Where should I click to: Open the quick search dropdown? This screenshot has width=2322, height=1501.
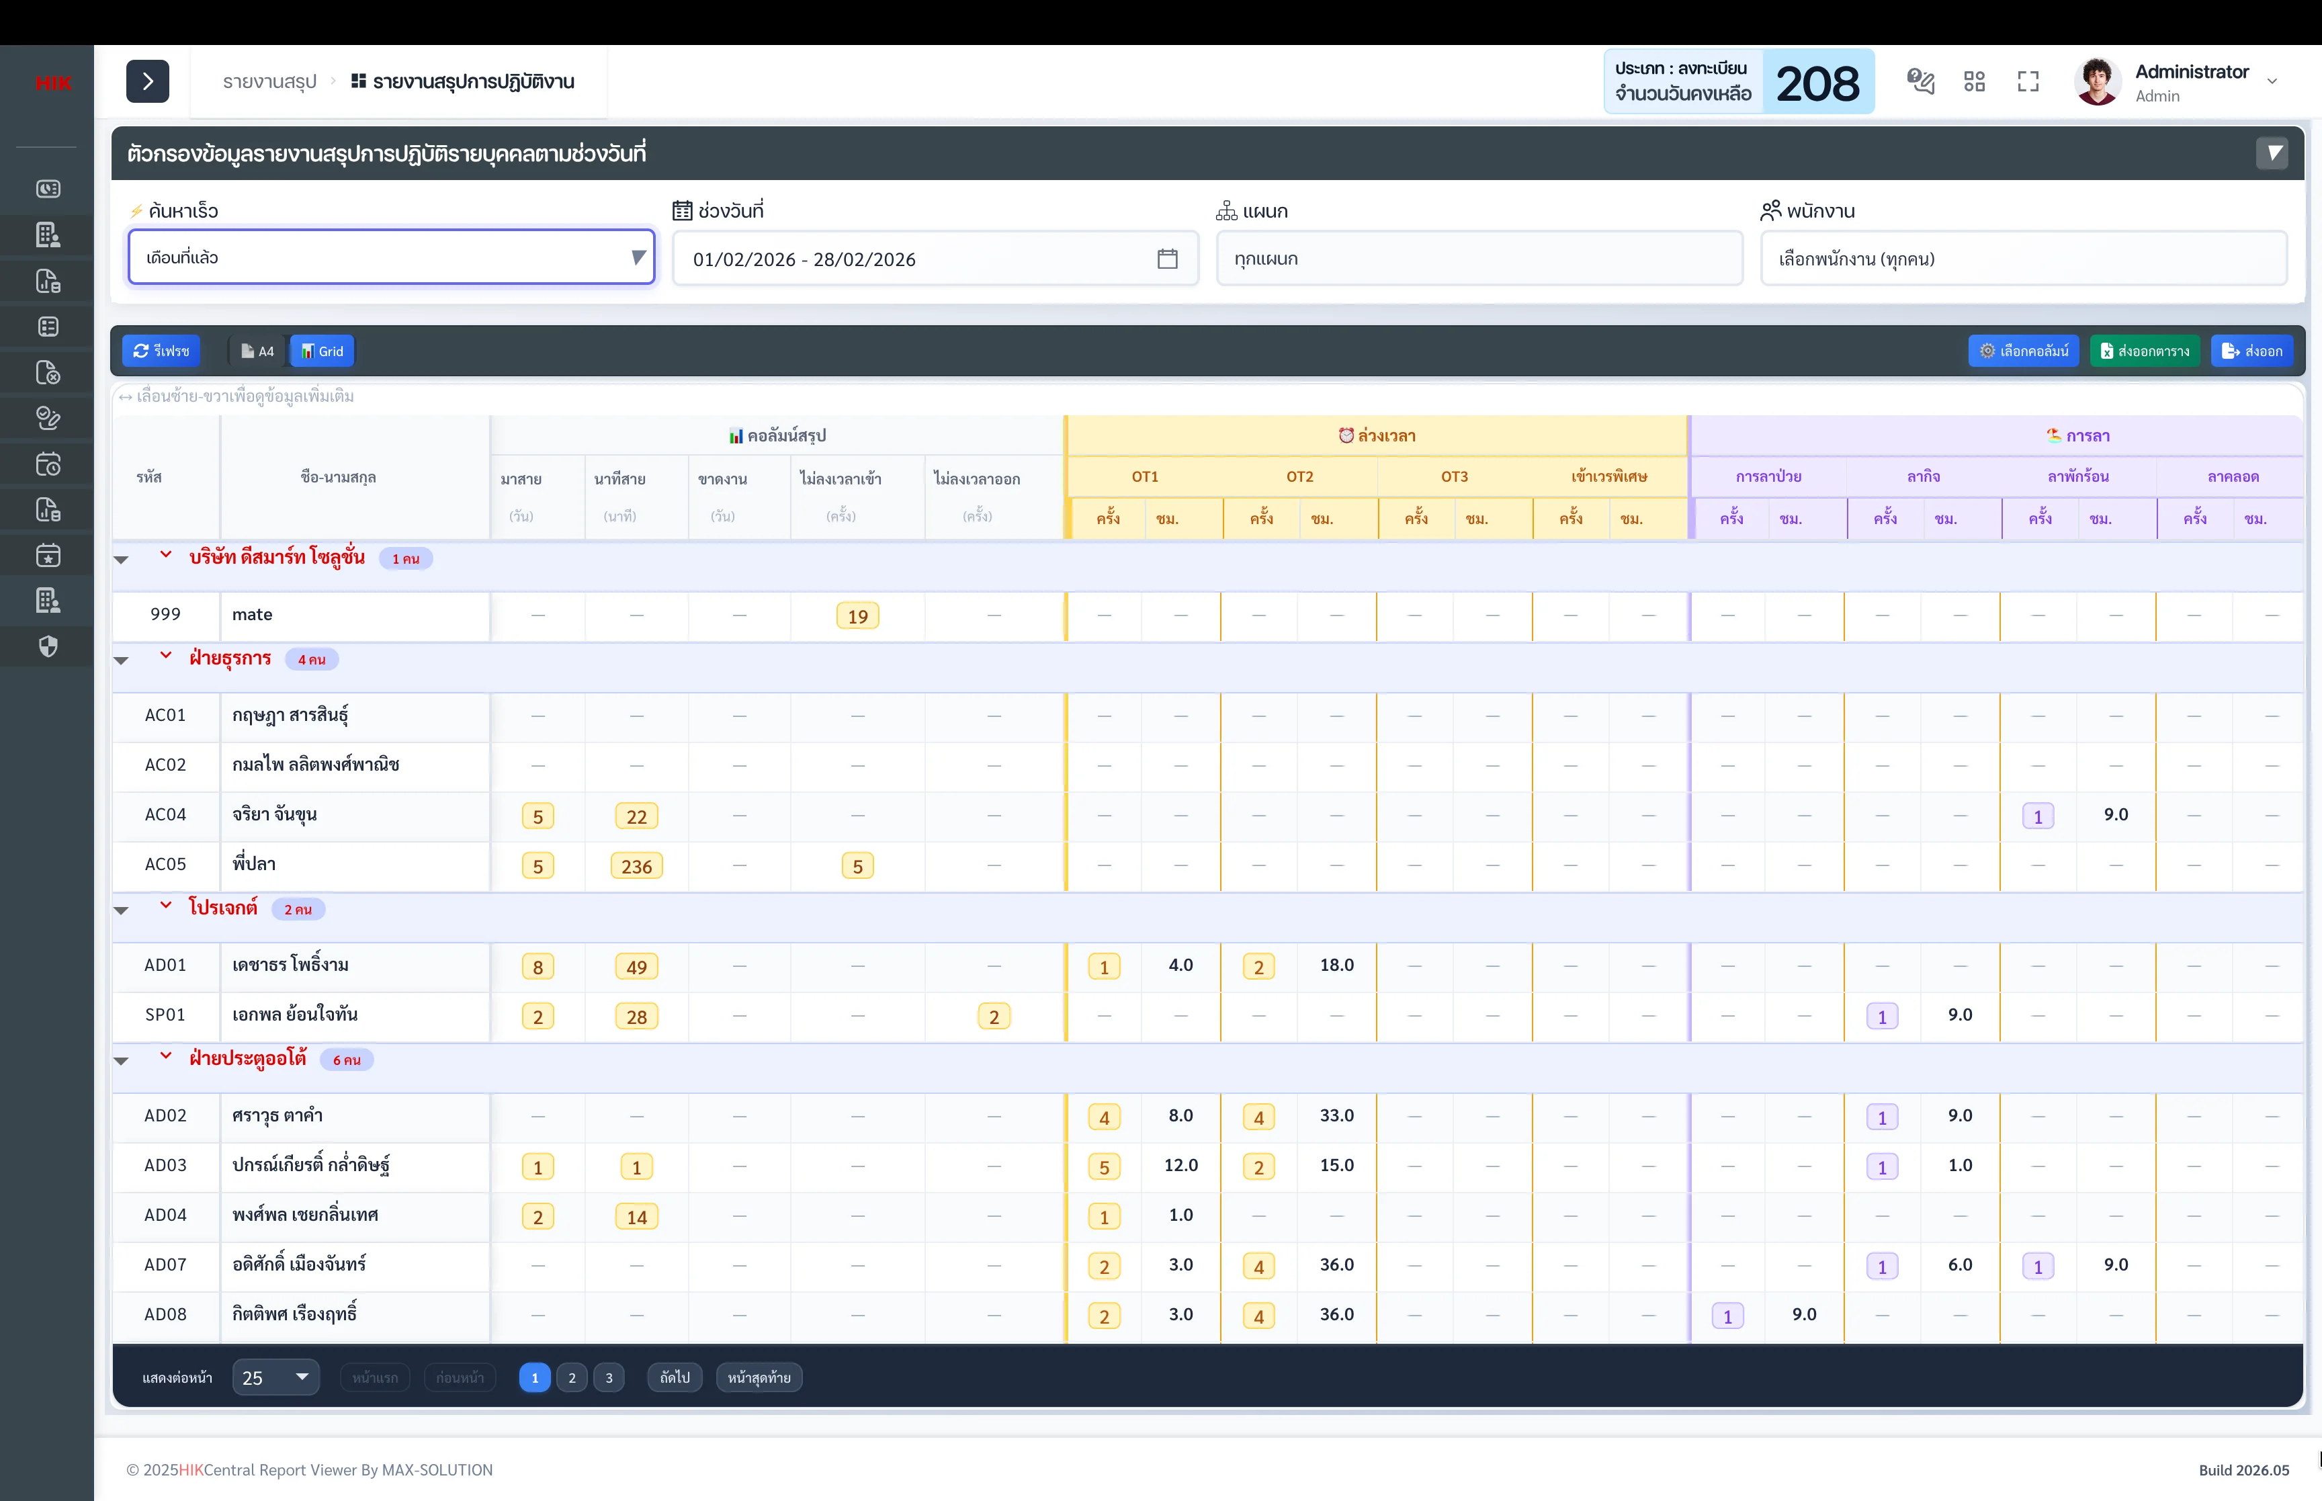pyautogui.click(x=392, y=258)
